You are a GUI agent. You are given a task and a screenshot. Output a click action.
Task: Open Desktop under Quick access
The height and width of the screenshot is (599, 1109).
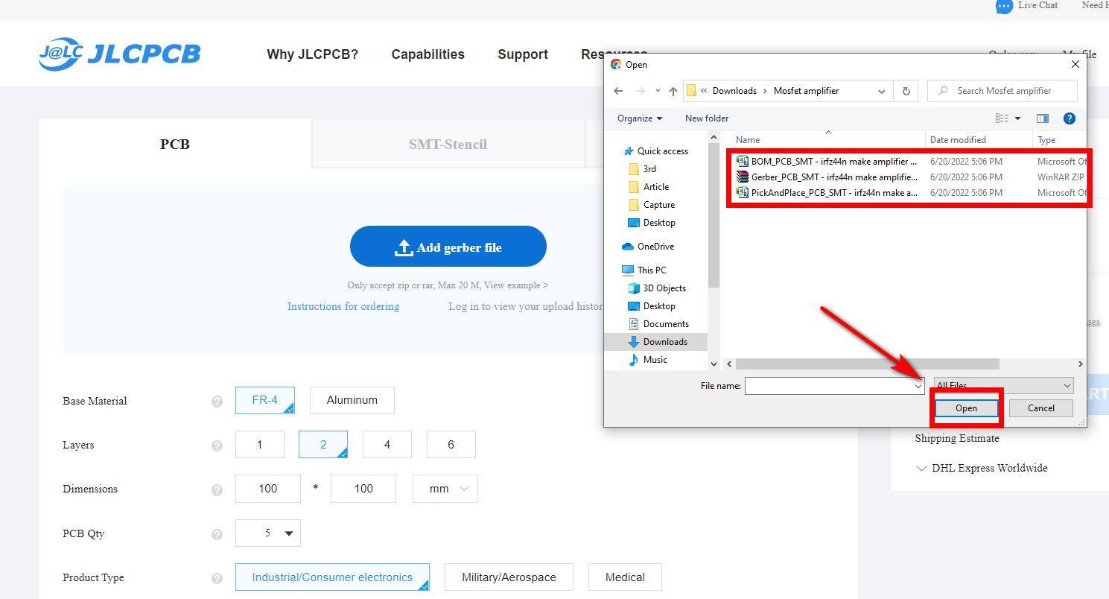click(x=652, y=223)
